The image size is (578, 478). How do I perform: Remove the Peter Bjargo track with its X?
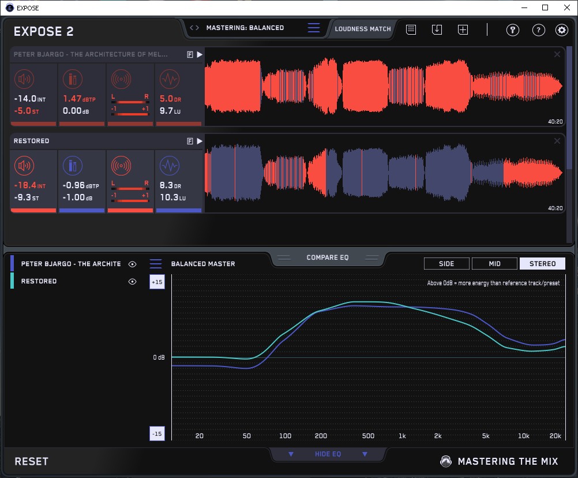pos(557,55)
